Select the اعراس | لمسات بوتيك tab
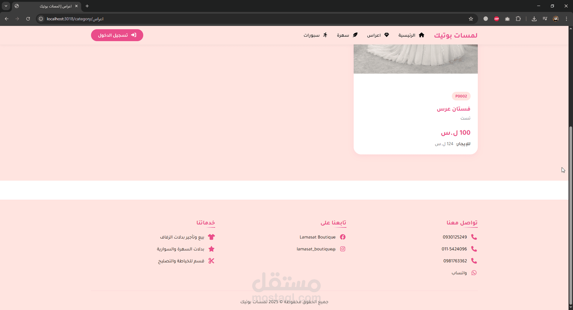This screenshot has height=310, width=573. point(47,6)
